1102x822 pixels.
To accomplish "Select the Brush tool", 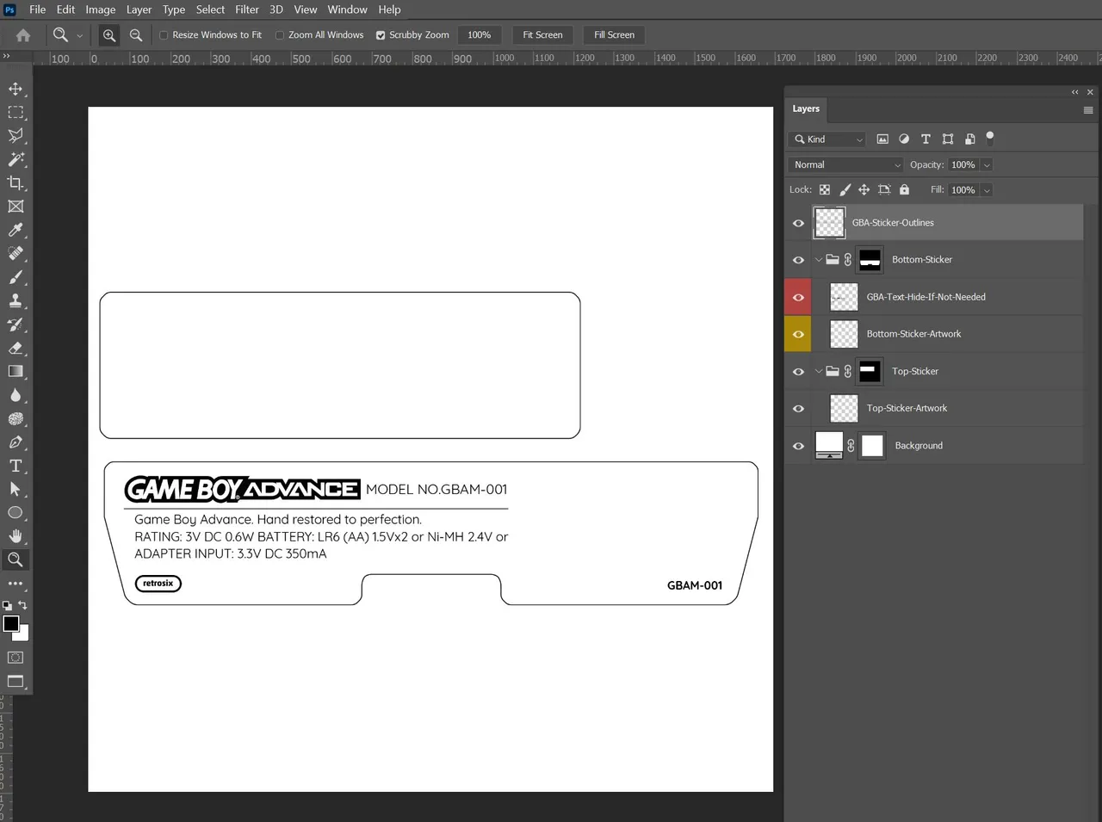I will 15,277.
